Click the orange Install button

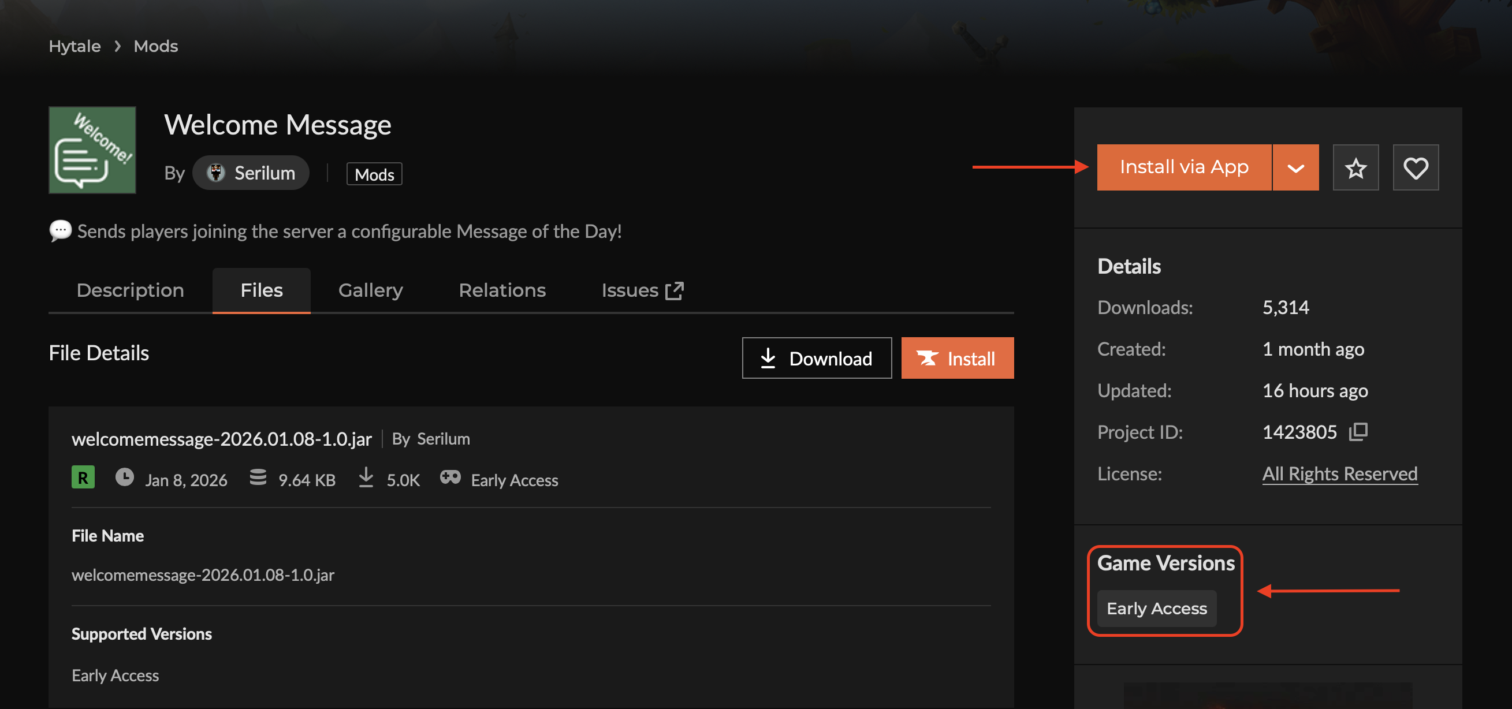(x=957, y=358)
